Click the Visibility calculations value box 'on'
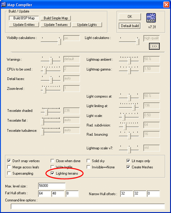Image resolution: width=171 pixels, height=213 pixels. coord(72,38)
